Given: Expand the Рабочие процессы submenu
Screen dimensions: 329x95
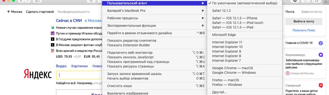Looking at the screenshot, I should click(154, 18).
